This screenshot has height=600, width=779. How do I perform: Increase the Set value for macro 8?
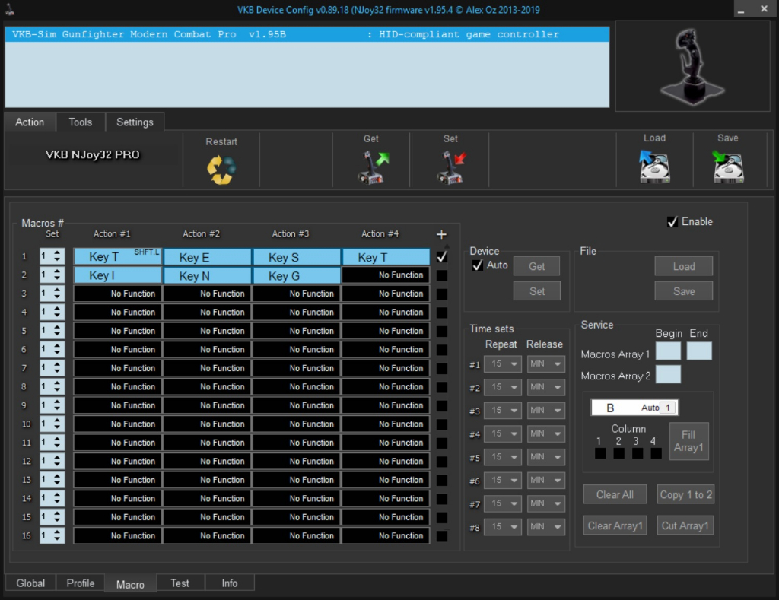(x=57, y=383)
